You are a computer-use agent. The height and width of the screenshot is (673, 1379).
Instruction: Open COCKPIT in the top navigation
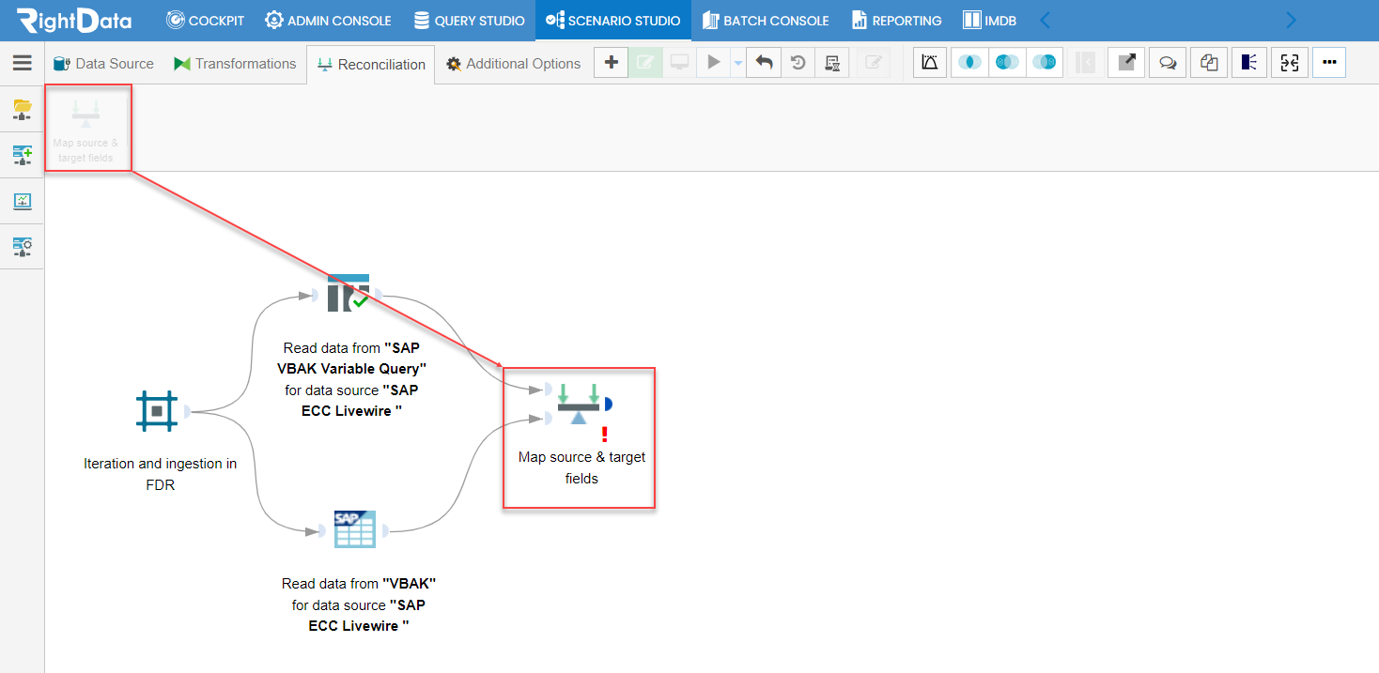[x=205, y=21]
